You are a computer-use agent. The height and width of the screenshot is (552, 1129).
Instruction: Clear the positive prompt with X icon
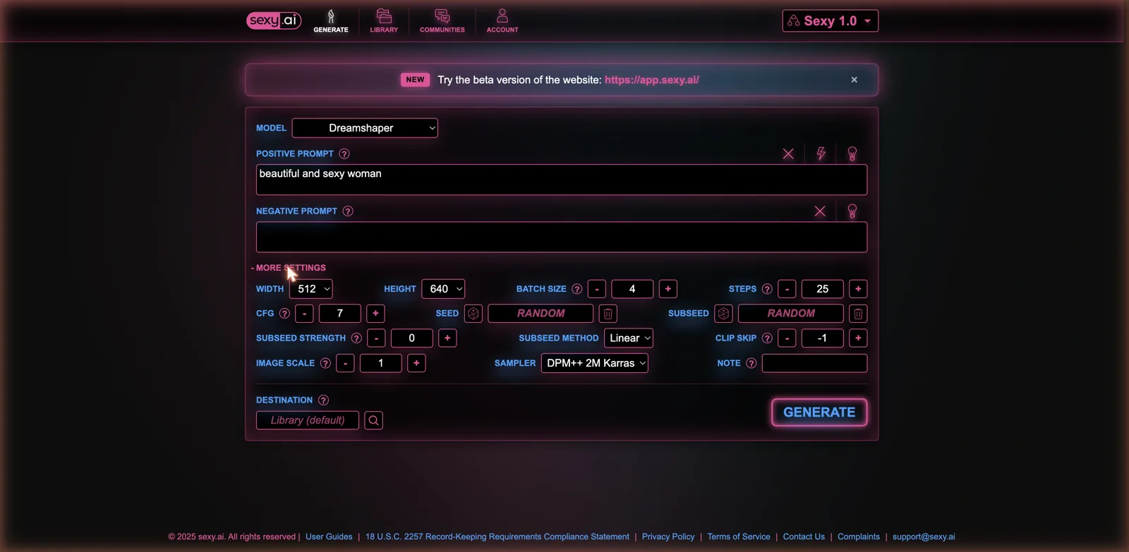[x=788, y=154]
